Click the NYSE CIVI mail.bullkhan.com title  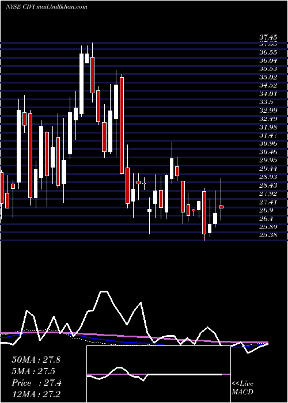click(x=46, y=7)
